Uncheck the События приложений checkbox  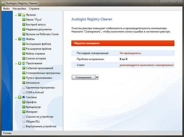click(x=24, y=68)
